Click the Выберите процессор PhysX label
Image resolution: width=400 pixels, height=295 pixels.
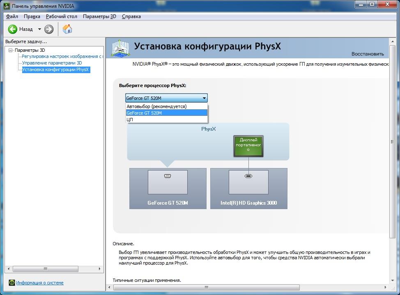[152, 85]
